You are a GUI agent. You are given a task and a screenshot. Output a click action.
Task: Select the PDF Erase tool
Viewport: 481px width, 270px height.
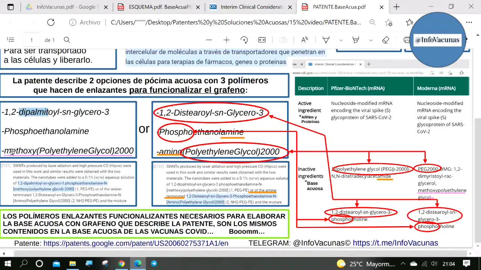coord(386,40)
